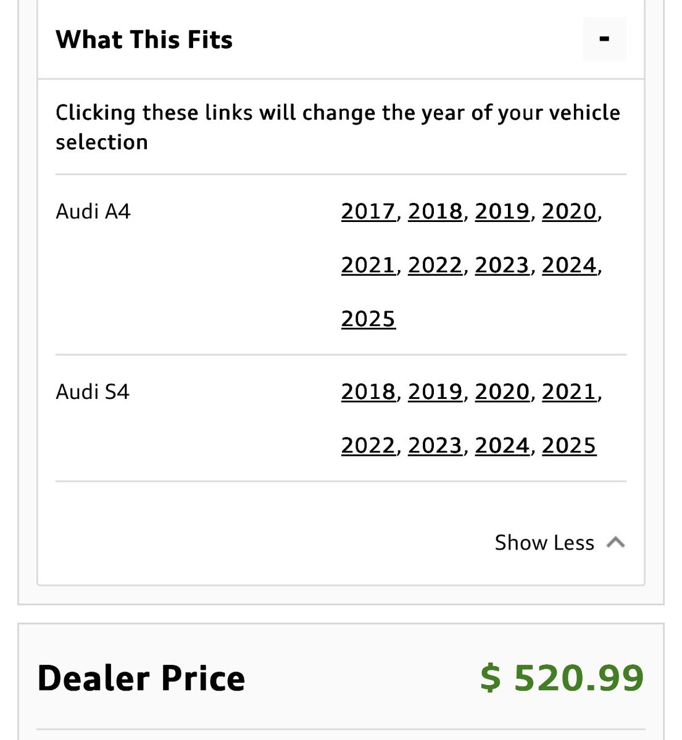Screen dimensions: 682x740
Task: Select Audi A4 year 2018
Action: tap(435, 212)
